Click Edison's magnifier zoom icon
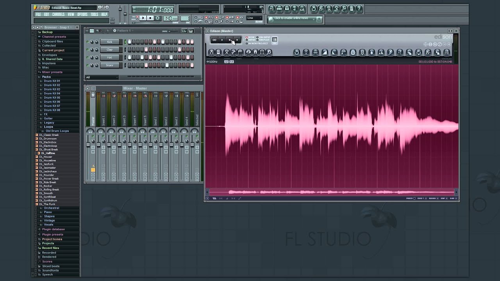Viewport: 500px width, 281px height. [x=269, y=52]
